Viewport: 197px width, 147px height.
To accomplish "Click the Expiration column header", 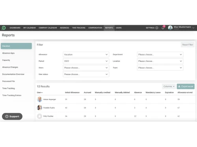I will click(169, 93).
